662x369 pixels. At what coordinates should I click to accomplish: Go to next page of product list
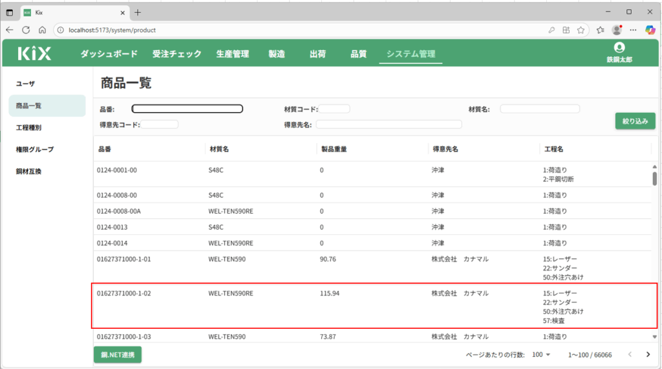(648, 354)
